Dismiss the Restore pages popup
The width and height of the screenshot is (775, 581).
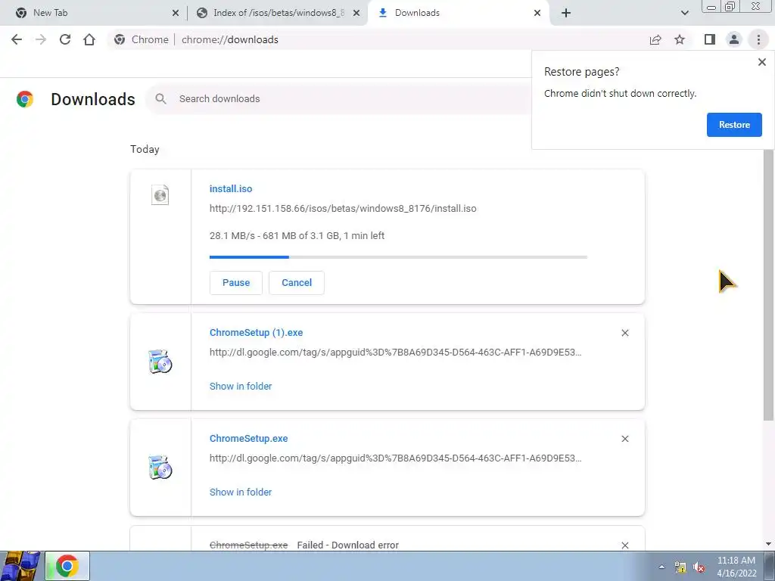pos(761,62)
